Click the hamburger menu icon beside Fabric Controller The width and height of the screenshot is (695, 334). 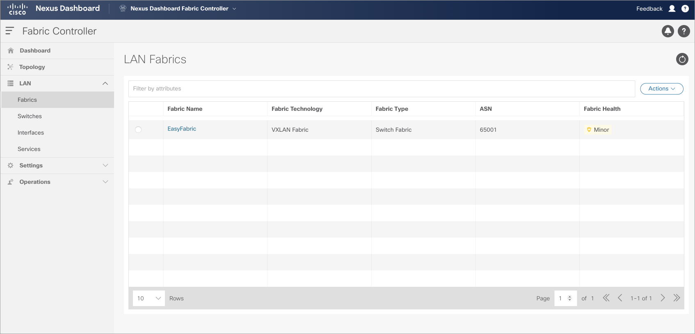coord(9,31)
